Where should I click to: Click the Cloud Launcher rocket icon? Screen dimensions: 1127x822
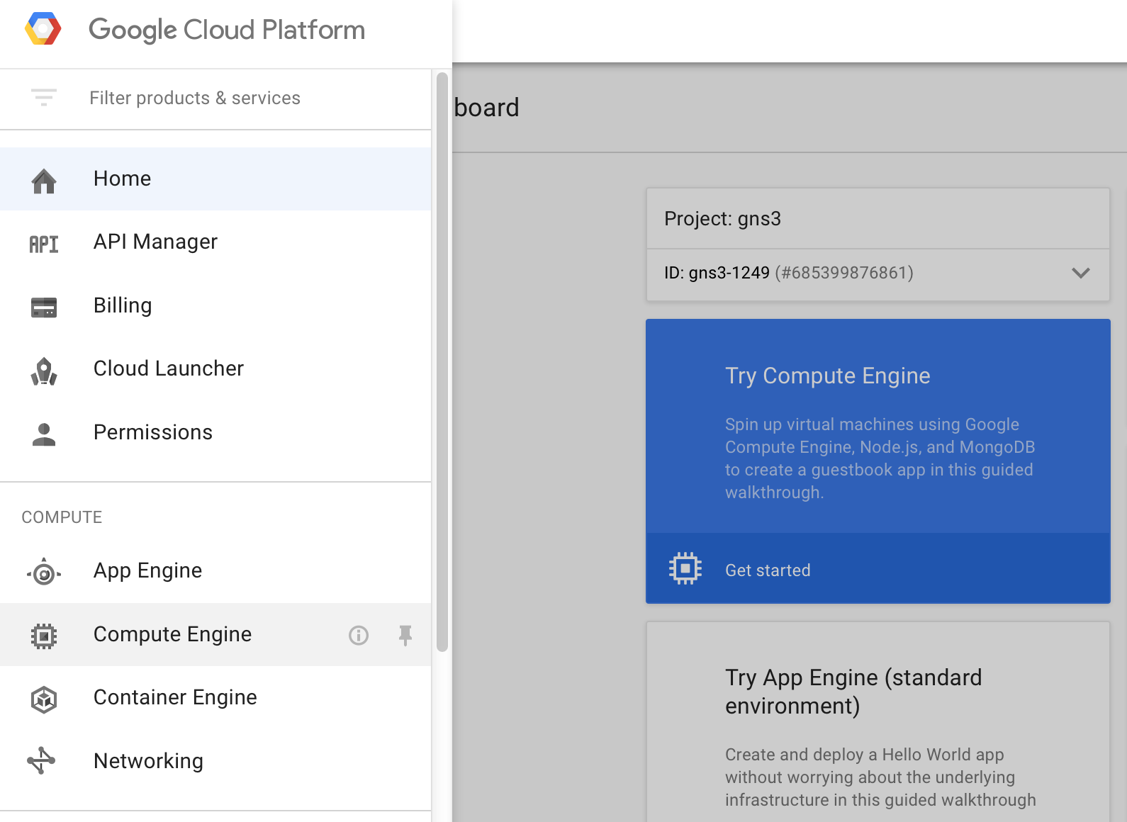pyautogui.click(x=44, y=371)
